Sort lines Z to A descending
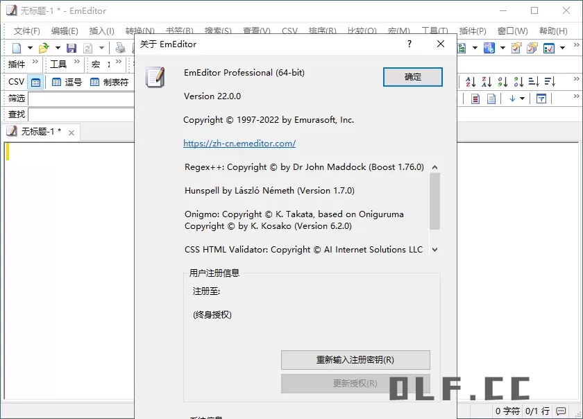Viewport: 583px width, 419px height. [x=488, y=82]
